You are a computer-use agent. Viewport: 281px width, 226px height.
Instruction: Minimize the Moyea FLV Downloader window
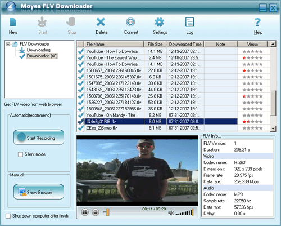point(263,8)
